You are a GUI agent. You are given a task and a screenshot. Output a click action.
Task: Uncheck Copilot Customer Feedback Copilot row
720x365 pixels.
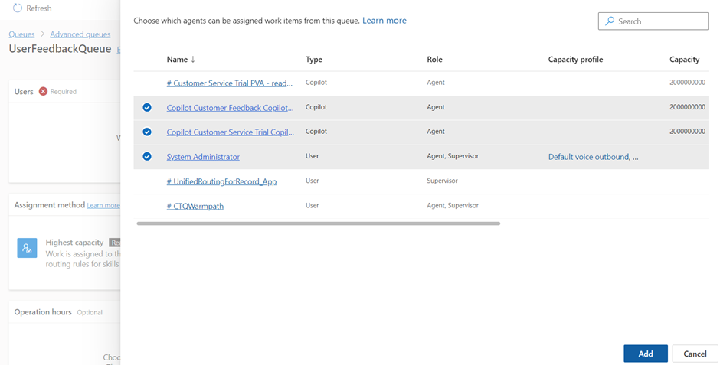pos(147,108)
